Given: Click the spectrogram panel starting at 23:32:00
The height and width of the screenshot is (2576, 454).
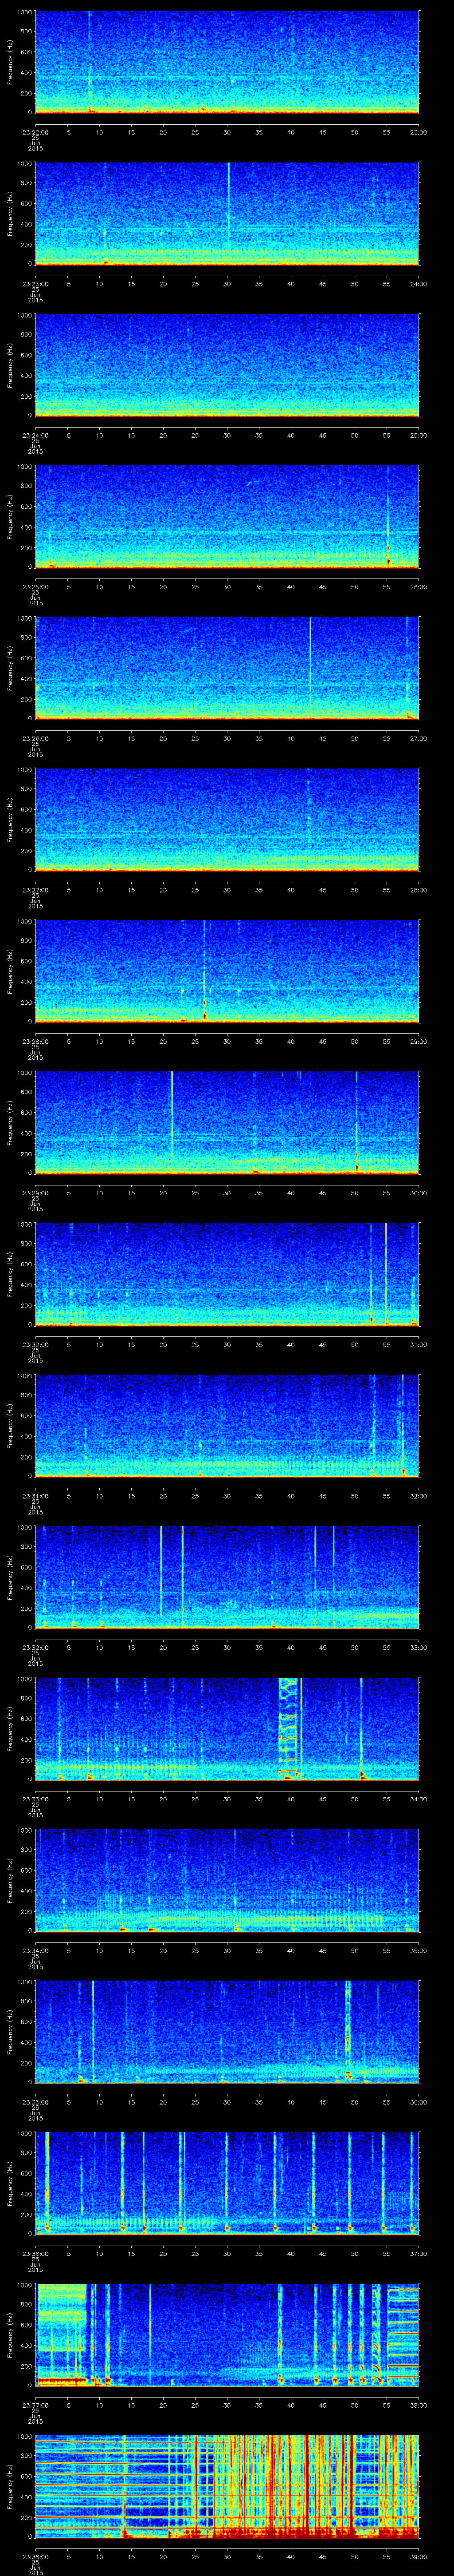Looking at the screenshot, I should tap(227, 1577).
